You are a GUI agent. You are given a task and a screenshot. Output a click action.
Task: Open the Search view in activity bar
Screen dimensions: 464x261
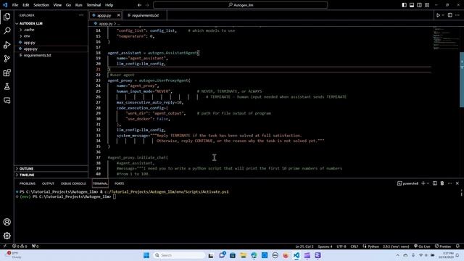click(7, 30)
